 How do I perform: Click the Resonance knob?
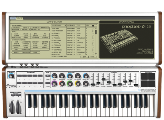point(62,76)
